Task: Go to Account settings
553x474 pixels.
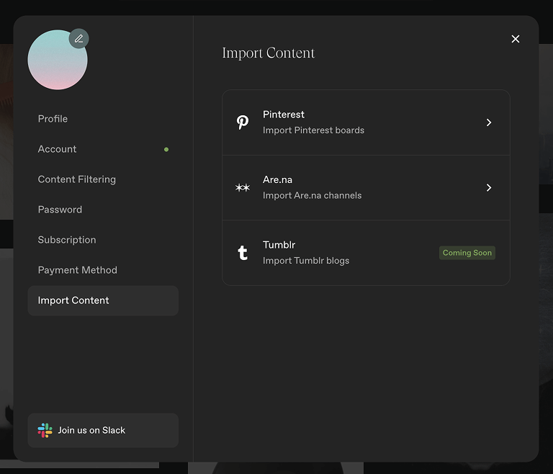Action: (x=57, y=149)
